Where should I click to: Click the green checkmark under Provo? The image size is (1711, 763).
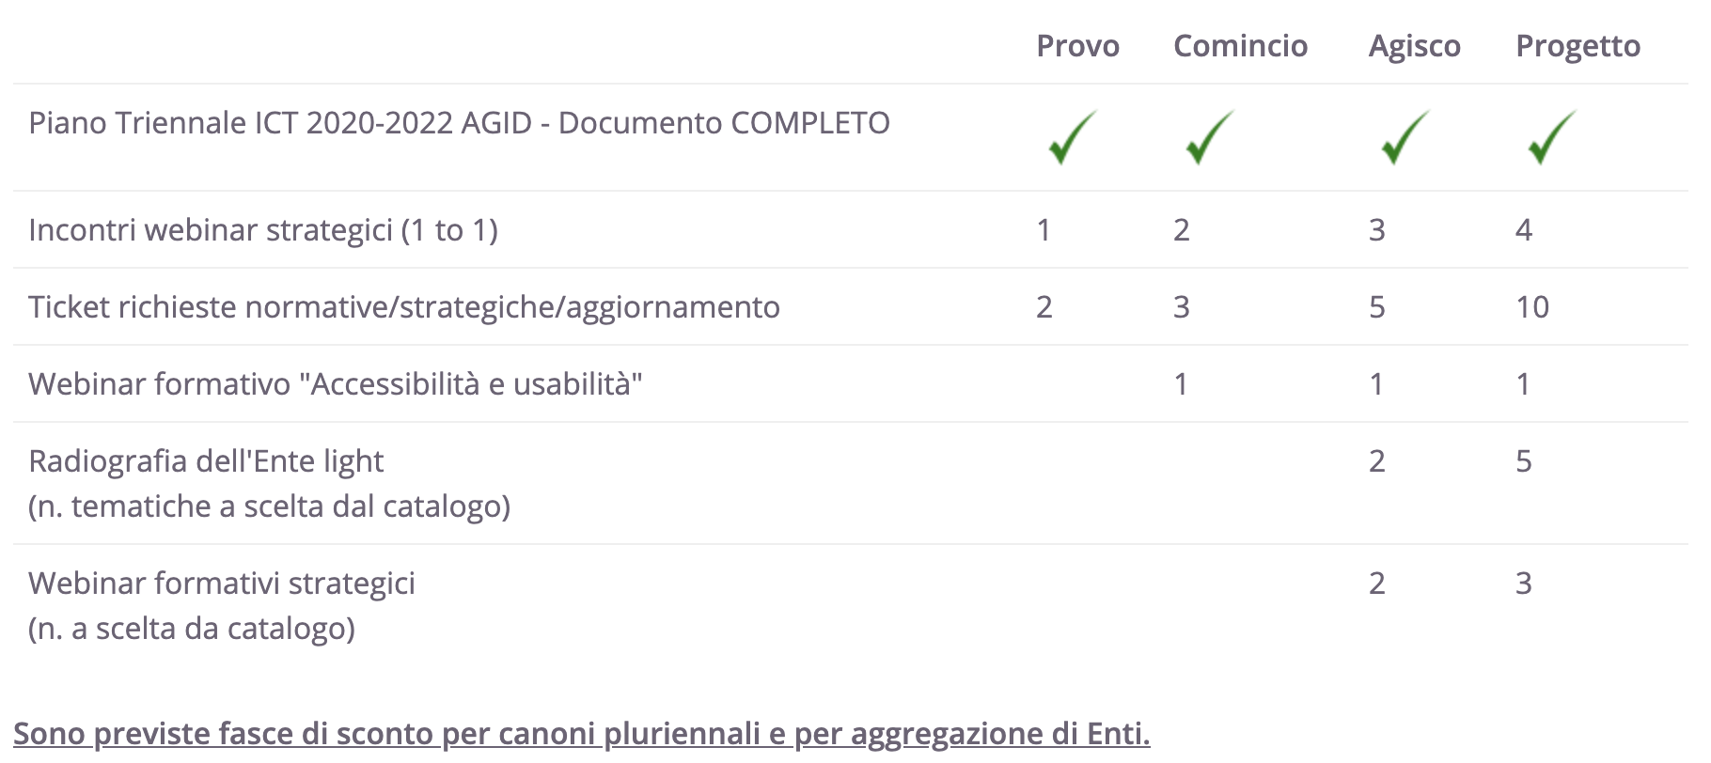tap(1073, 137)
